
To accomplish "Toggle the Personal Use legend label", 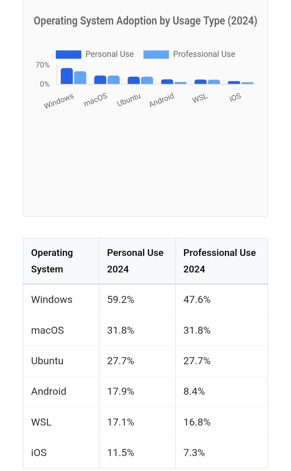I will point(109,54).
